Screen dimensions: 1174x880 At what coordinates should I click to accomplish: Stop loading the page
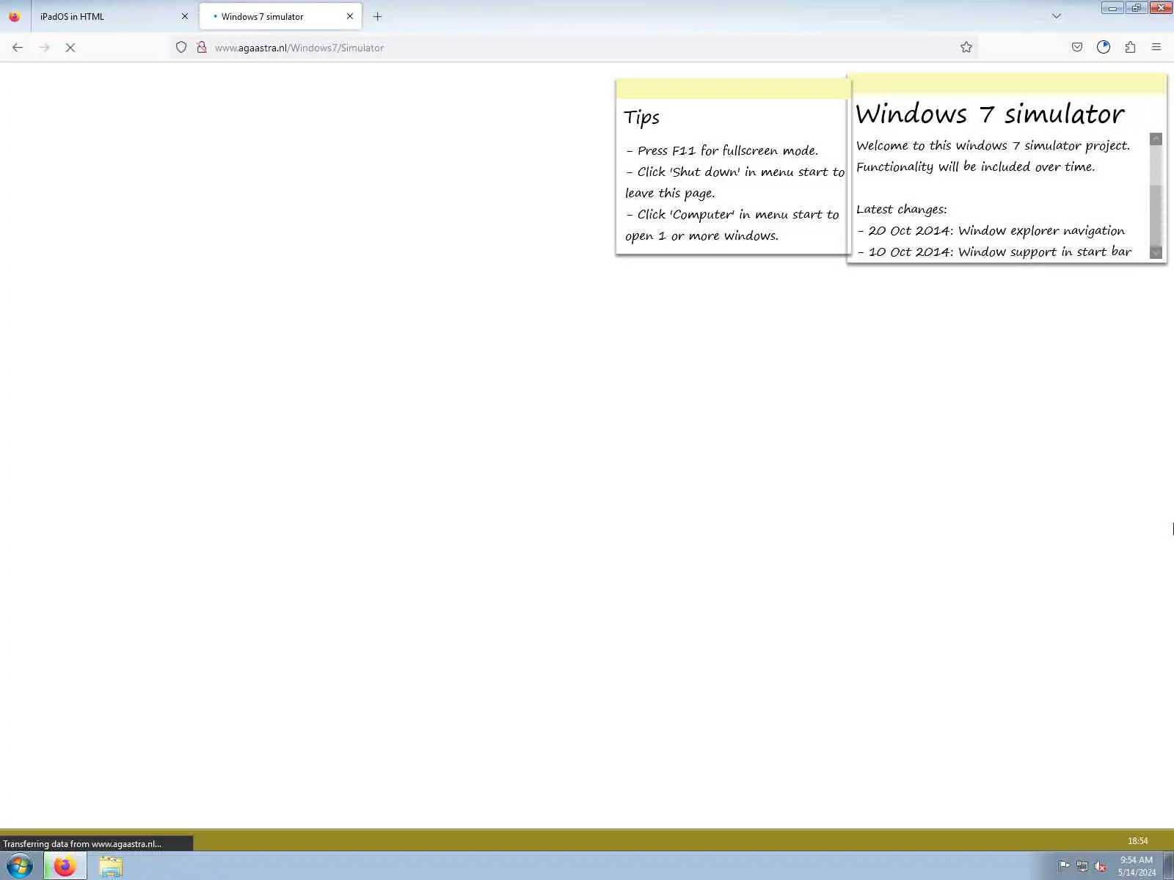click(70, 48)
